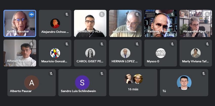The width and height of the screenshot is (215, 106).
Task: Click muted mic icon on Sandro Luis Schlindwein tile
Action: 102,74
